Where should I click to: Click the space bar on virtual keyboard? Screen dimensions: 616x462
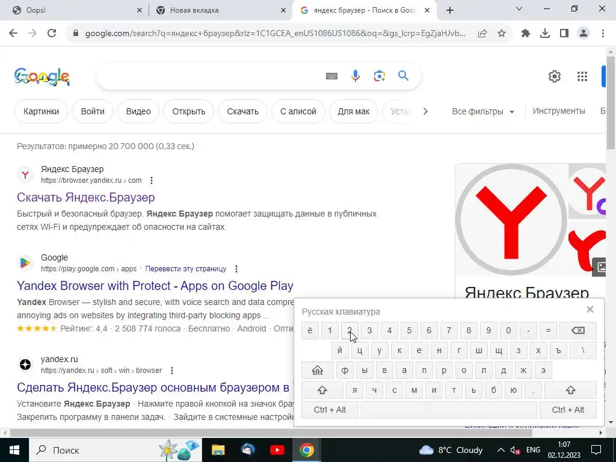[449, 410]
